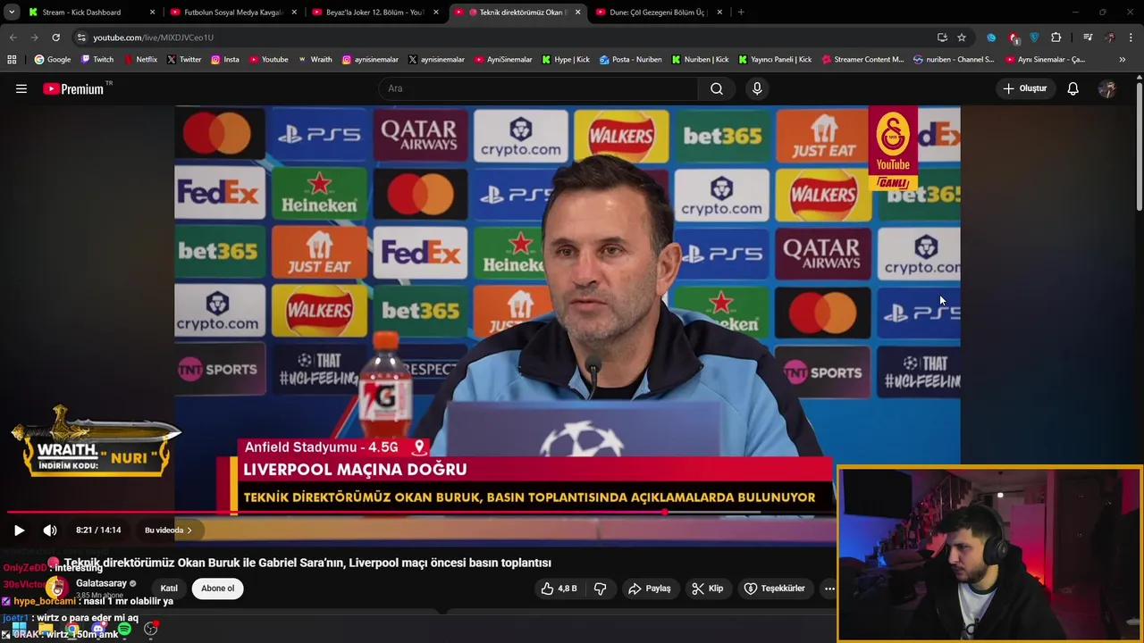The image size is (1144, 643).
Task: Send thanks with the Teşekkürler button
Action: point(775,589)
